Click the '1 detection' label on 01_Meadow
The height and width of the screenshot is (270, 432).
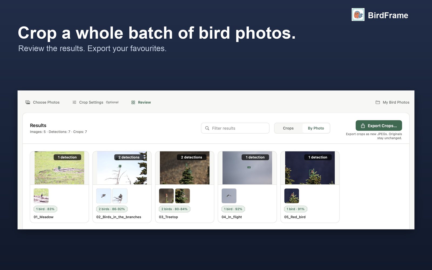pos(67,157)
